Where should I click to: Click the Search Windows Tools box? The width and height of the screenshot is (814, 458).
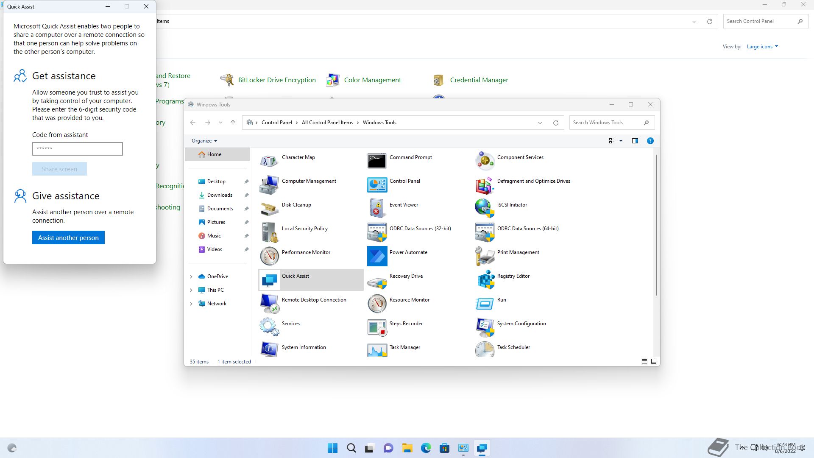612,123
